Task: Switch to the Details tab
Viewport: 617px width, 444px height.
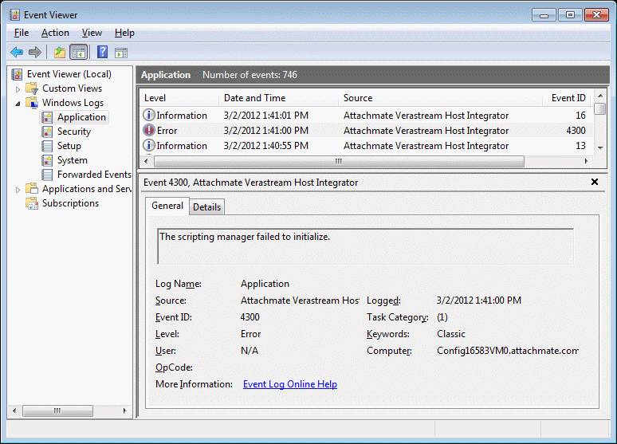Action: coord(207,207)
